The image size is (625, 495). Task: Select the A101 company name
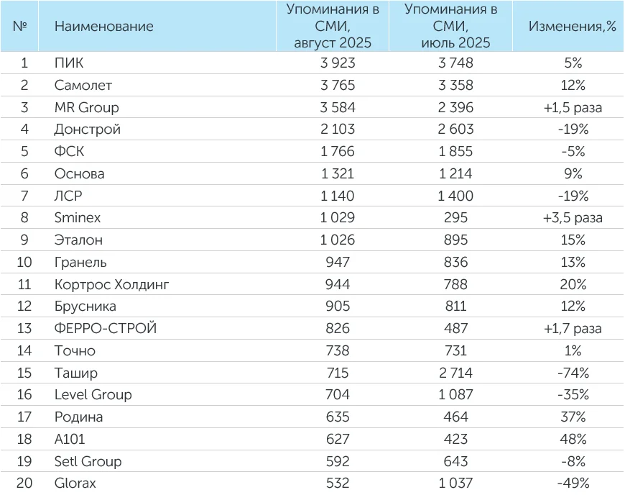(x=70, y=439)
